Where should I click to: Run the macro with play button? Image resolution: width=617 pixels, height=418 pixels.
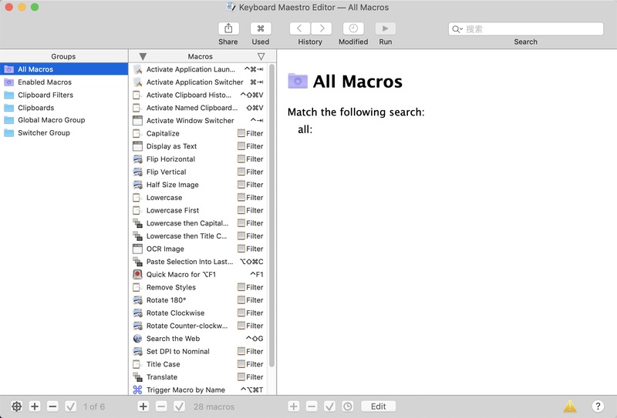click(x=385, y=28)
